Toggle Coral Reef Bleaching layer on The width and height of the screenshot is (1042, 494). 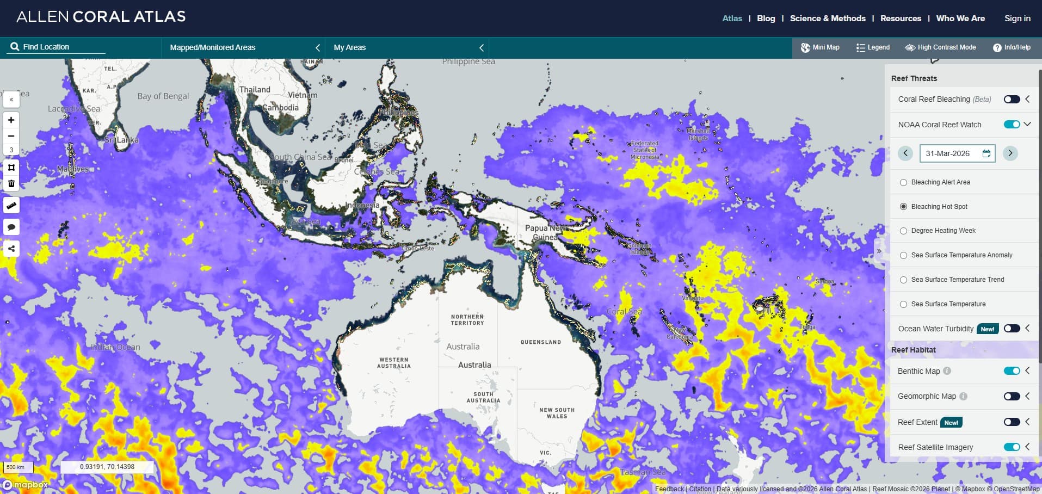1012,99
